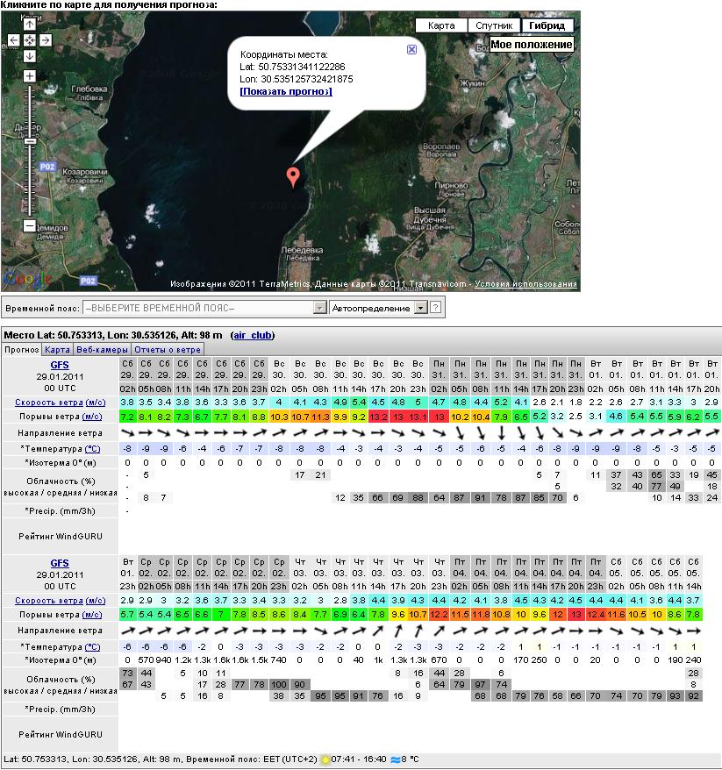
Task: Switch to Отчеты о ветре tab
Action: 168,349
